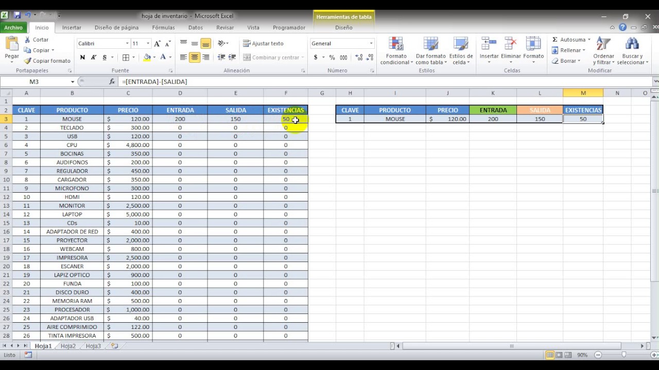Switch to Programador ribbon tab
The height and width of the screenshot is (370, 659).
pyautogui.click(x=289, y=28)
